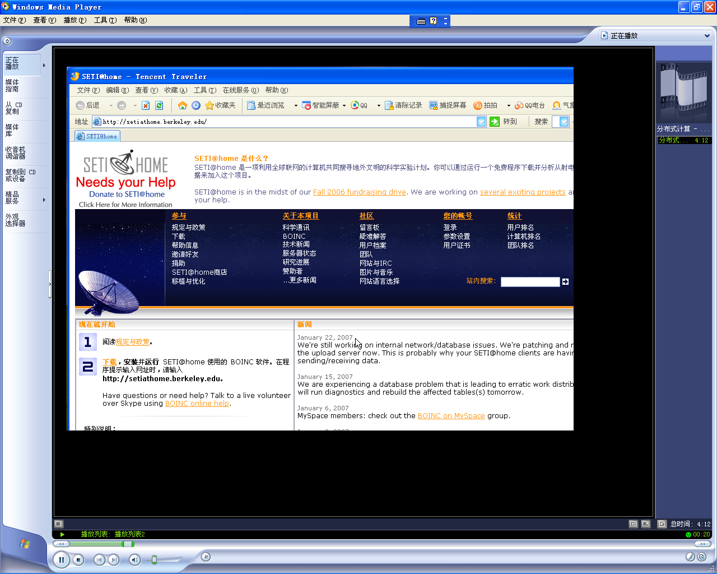Click the Windows logo in player corner
717x574 pixels.
(25, 544)
